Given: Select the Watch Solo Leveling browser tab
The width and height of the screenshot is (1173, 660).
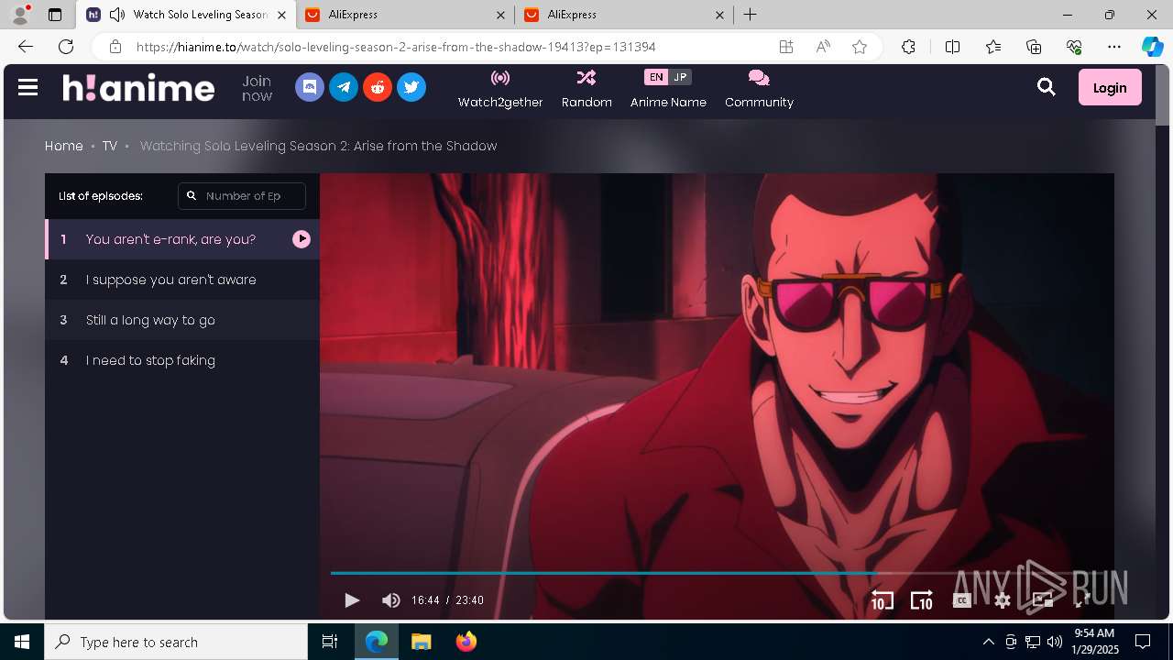Looking at the screenshot, I should (186, 15).
